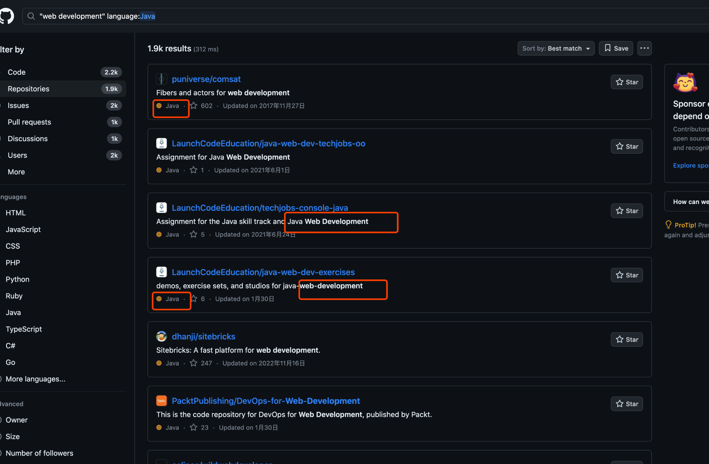This screenshot has height=464, width=709.
Task: Click the star count icon for sitebricks (247)
Action: 194,363
